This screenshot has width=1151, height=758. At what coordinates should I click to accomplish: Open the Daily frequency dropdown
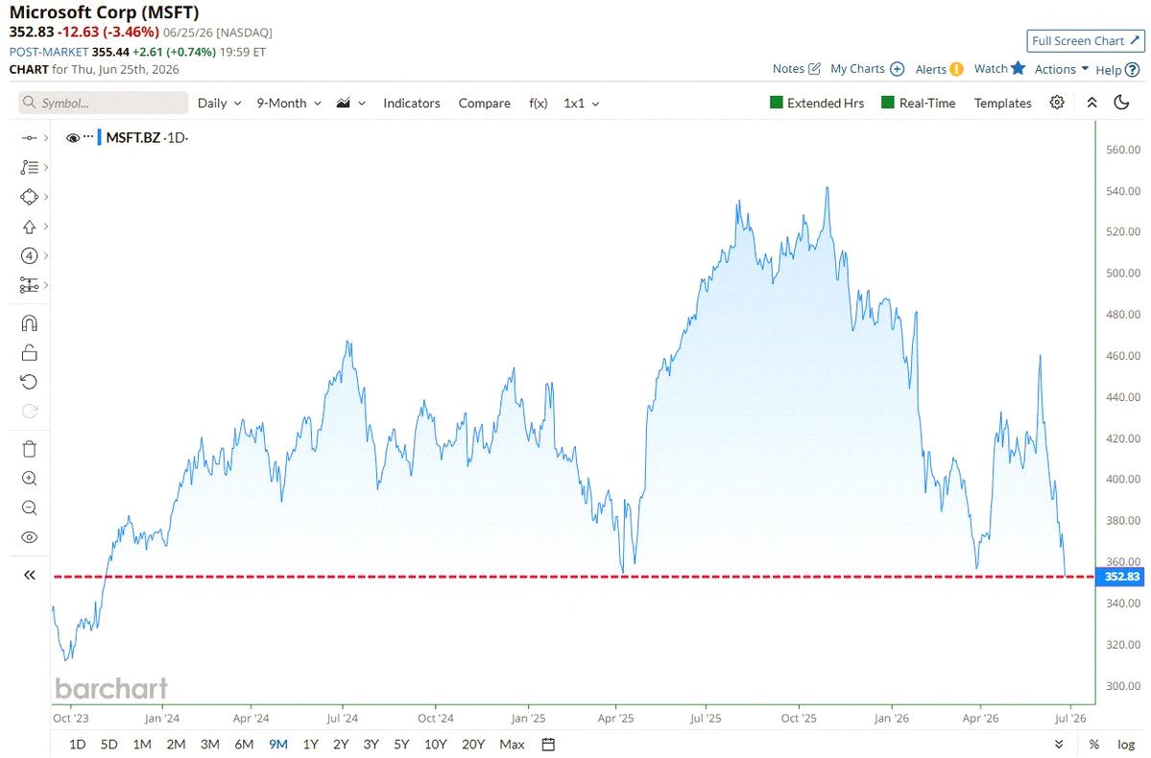point(220,103)
